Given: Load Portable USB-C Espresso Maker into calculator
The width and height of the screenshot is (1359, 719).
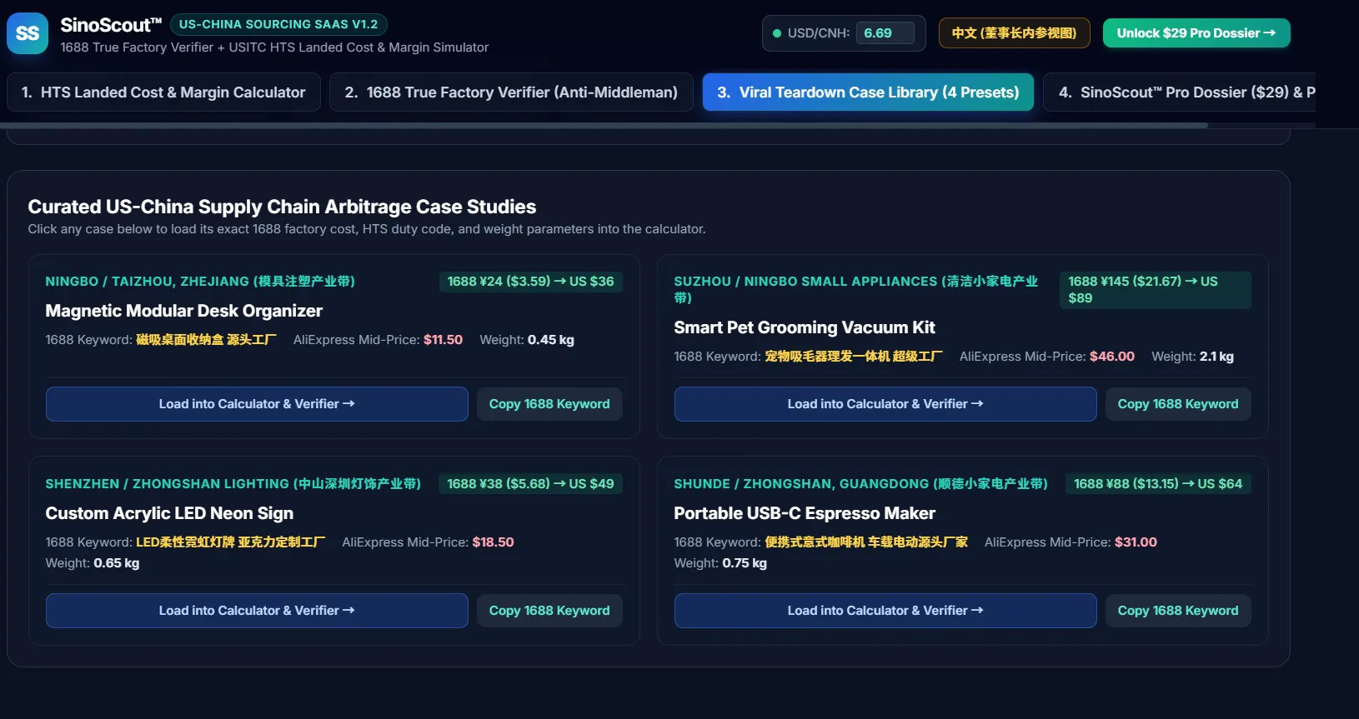Looking at the screenshot, I should click(885, 611).
